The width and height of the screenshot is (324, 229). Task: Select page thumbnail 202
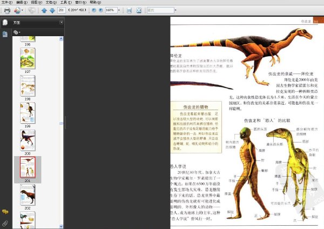[28, 195]
